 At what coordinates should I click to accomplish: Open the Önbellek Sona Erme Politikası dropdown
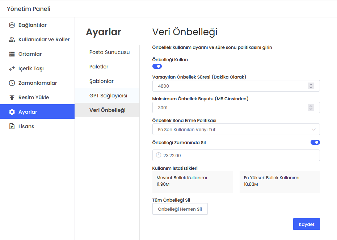[x=236, y=129]
